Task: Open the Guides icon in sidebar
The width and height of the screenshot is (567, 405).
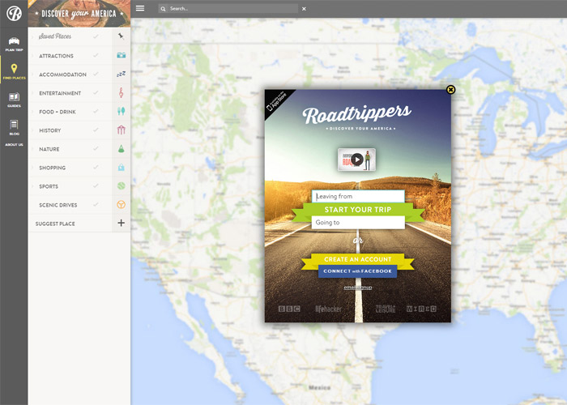Action: click(x=14, y=97)
